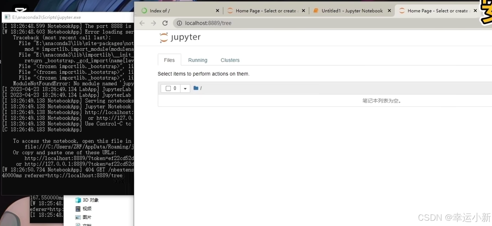Click the 'Or copy and paste one of these URLs:' line
Image resolution: width=492 pixels, height=226 pixels.
(65, 153)
